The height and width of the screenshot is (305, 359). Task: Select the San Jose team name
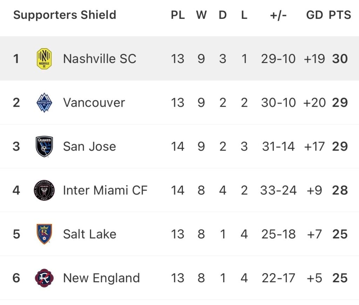pyautogui.click(x=89, y=147)
